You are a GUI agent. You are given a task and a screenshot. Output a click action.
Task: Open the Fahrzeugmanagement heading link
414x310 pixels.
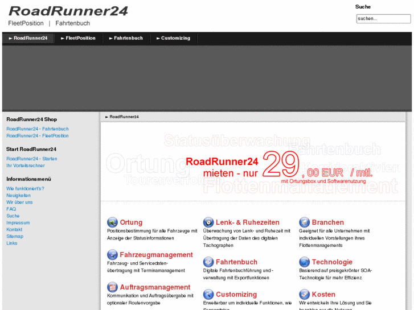[x=156, y=255]
